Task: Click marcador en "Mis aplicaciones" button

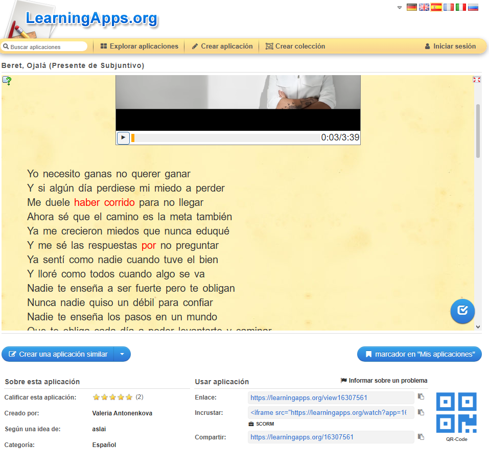Action: [x=419, y=354]
